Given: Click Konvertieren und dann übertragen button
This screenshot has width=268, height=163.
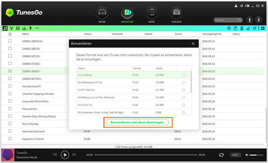Looking at the screenshot, I should 137,122.
